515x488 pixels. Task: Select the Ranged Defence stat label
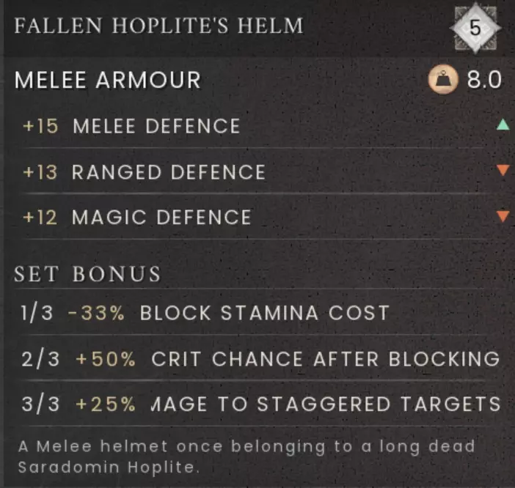168,172
